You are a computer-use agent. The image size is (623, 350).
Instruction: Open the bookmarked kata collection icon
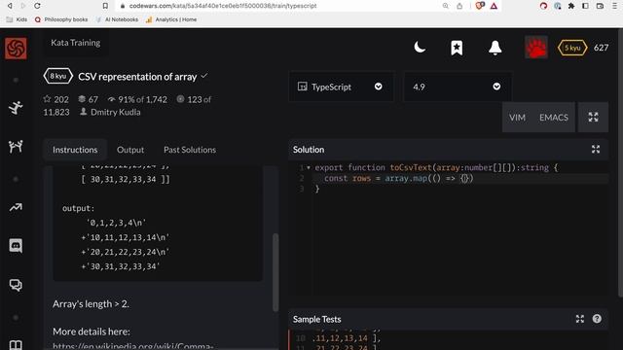pyautogui.click(x=457, y=48)
